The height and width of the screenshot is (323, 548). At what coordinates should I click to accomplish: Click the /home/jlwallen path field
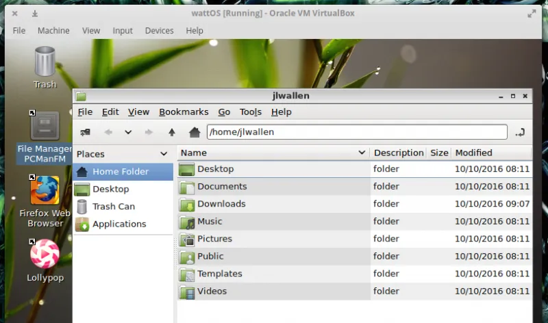356,132
